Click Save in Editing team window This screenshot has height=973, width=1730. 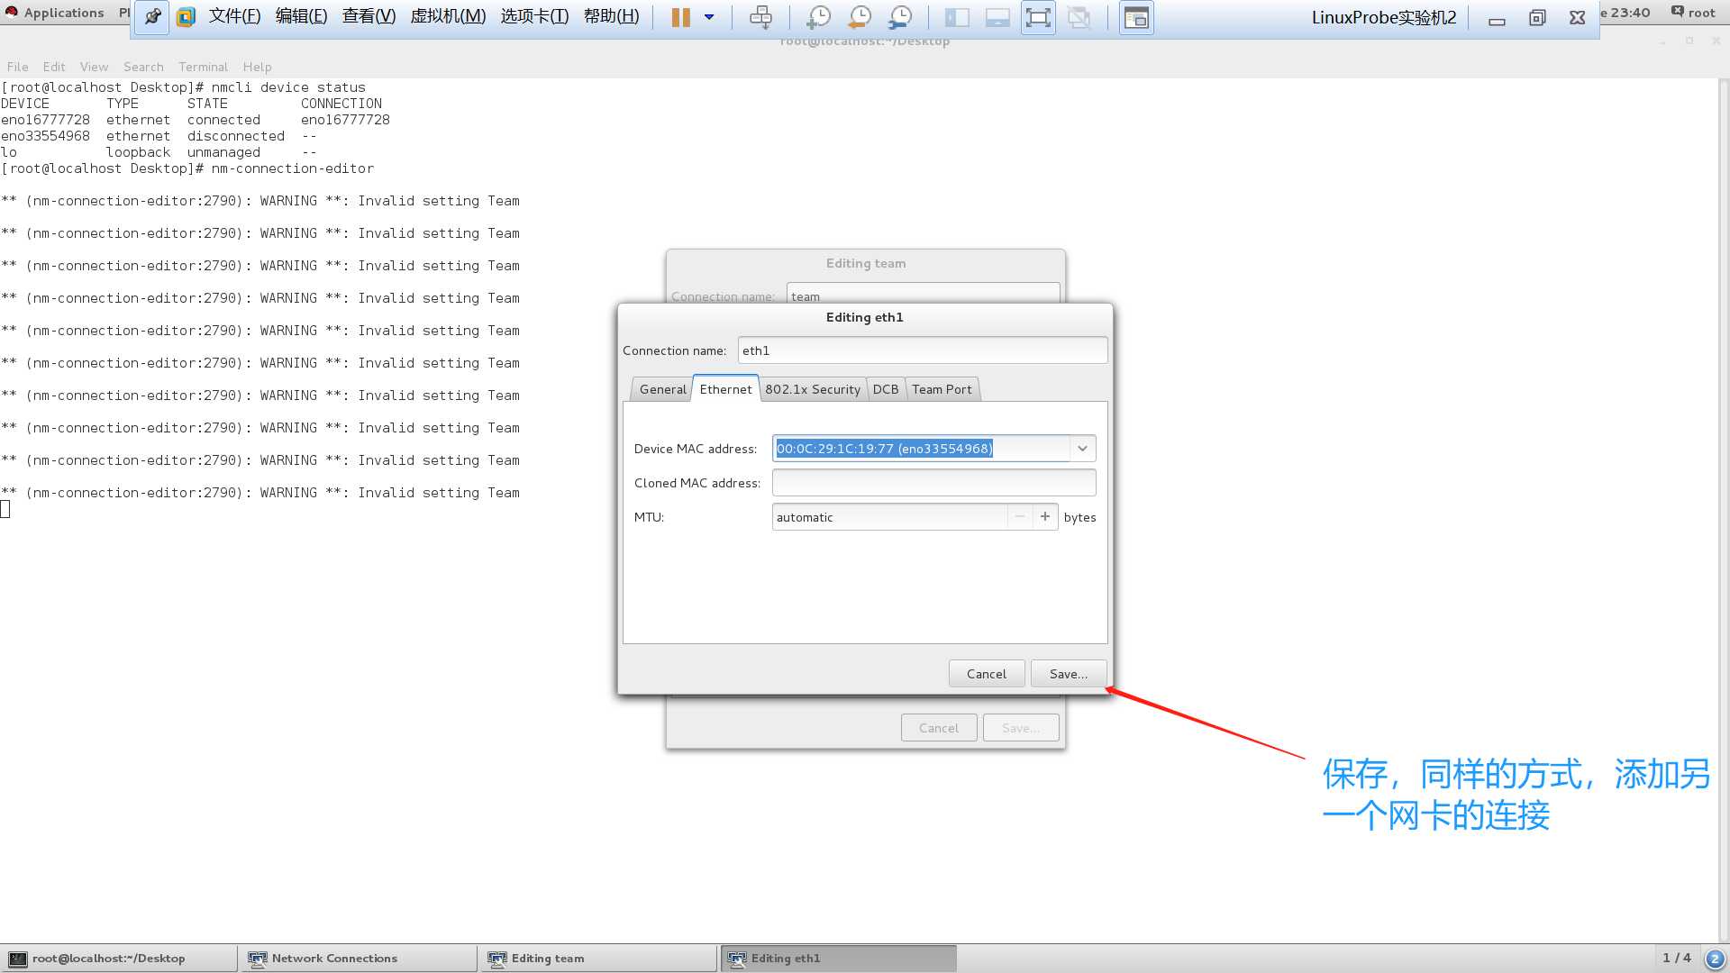[1021, 728]
